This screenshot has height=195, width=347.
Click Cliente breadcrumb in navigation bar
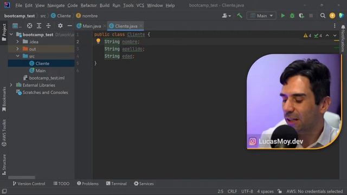tap(61, 16)
